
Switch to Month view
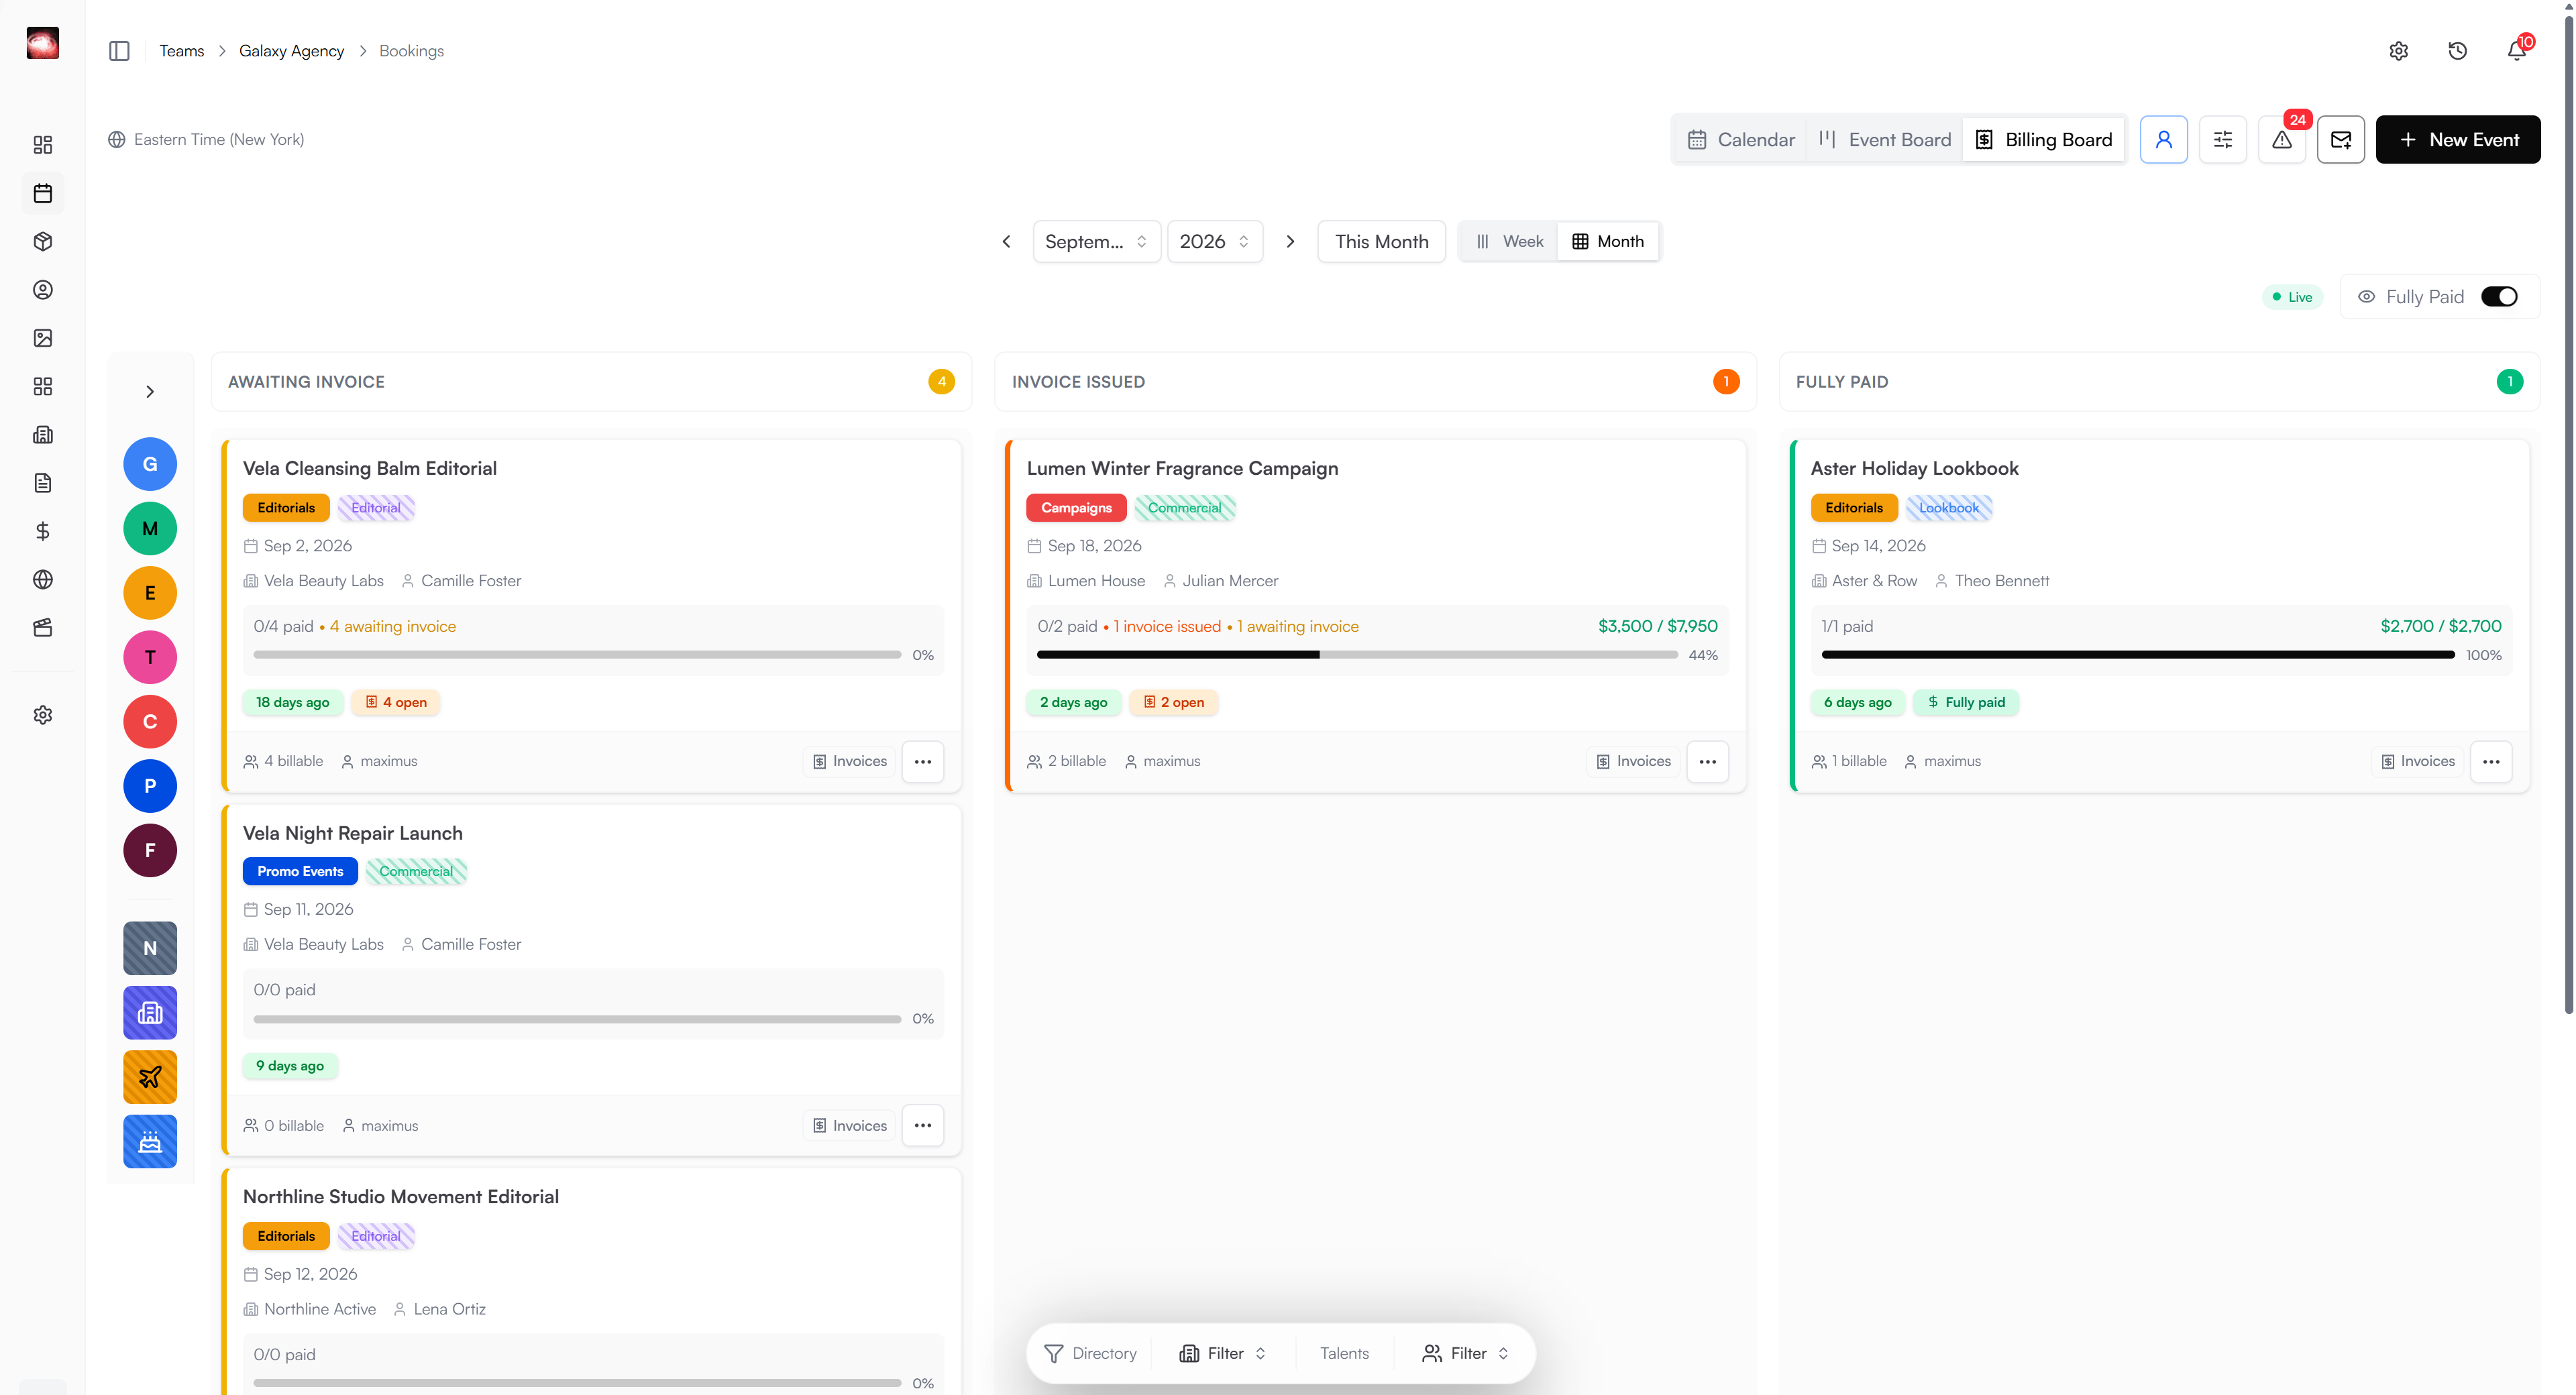pos(1608,241)
